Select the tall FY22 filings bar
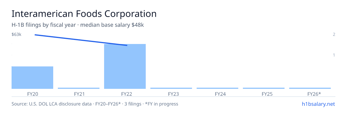The width and height of the screenshot is (347, 115). (125, 66)
